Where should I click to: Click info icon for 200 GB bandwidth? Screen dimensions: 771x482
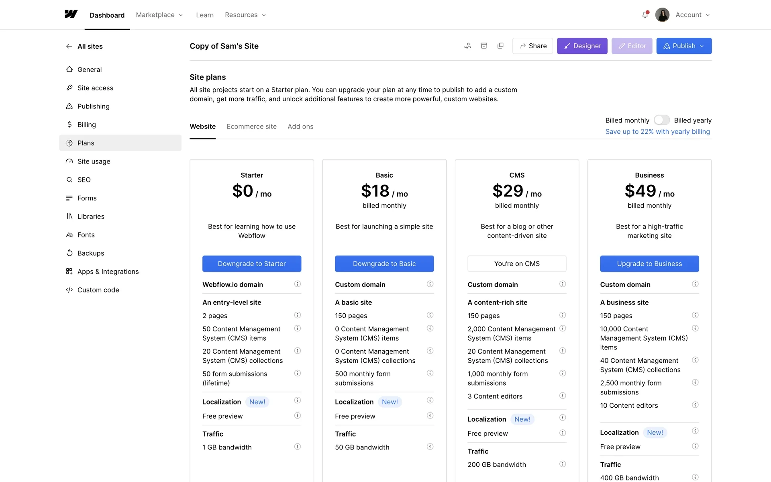(563, 464)
